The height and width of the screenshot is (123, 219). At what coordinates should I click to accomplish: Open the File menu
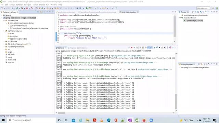(2, 5)
